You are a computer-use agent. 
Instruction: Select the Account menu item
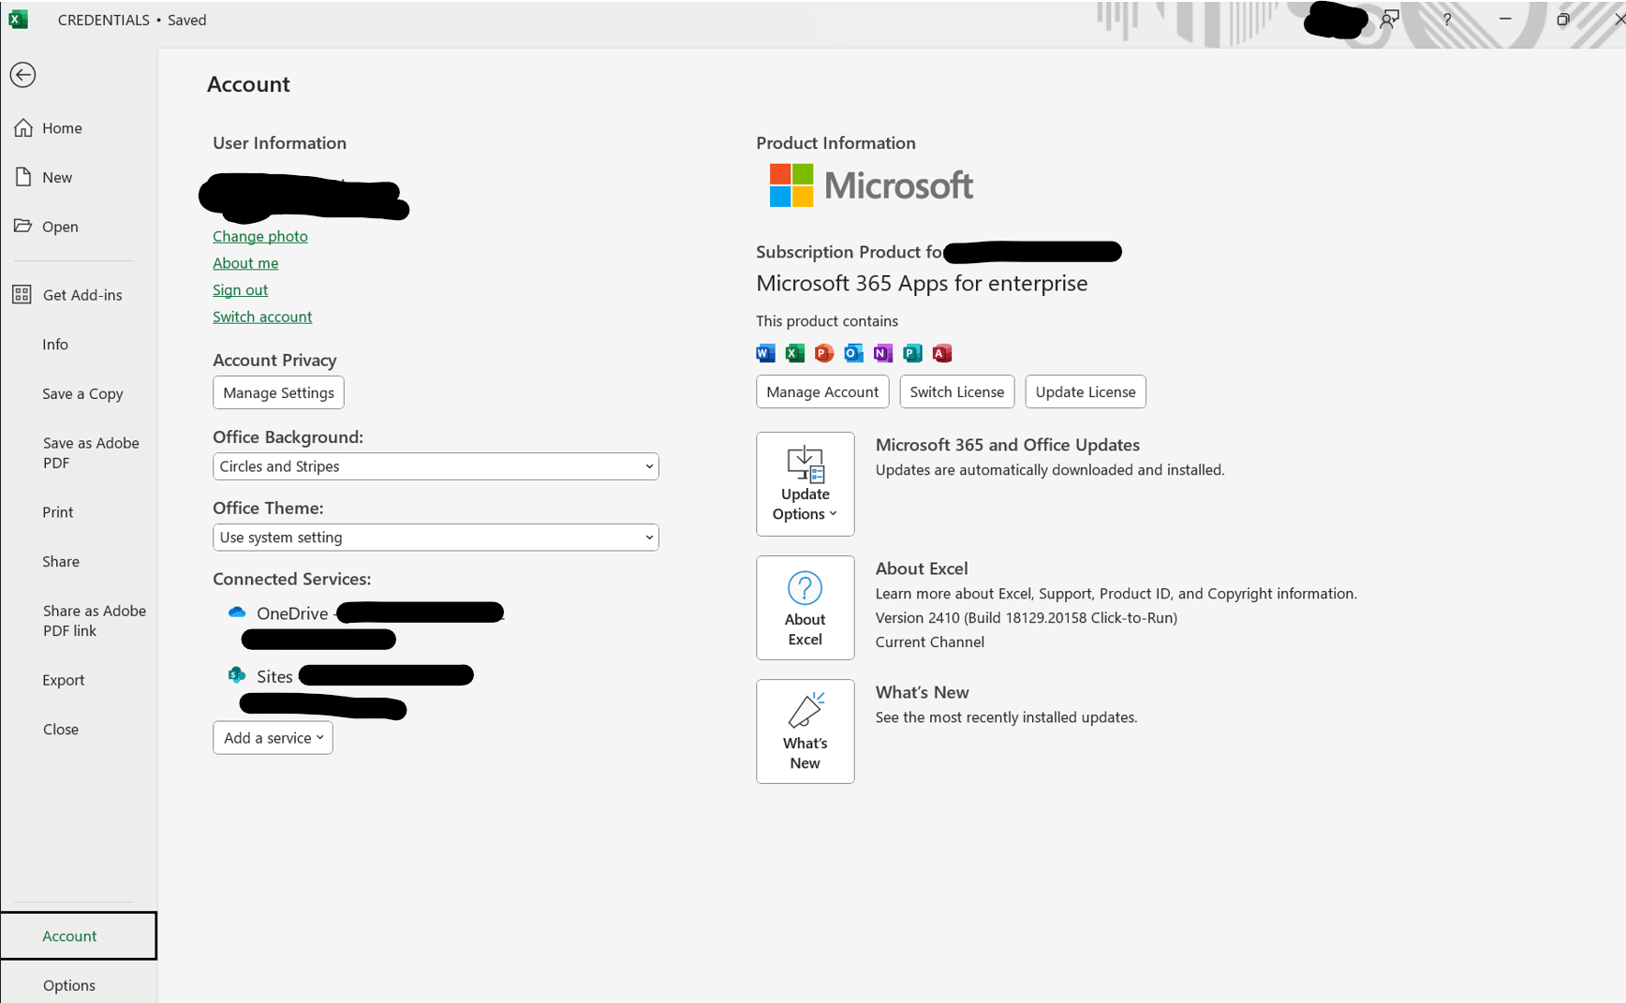pos(79,936)
